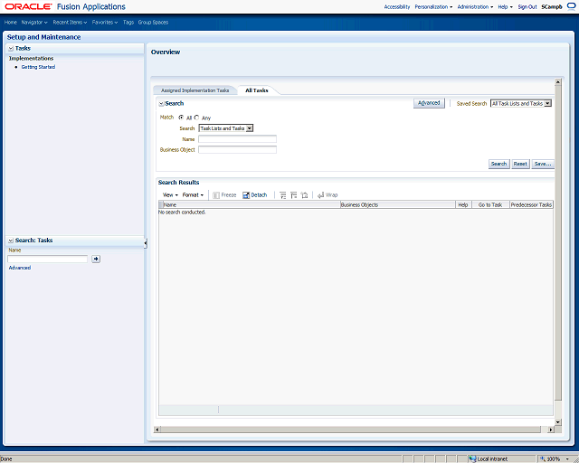579x463 pixels.
Task: Open the Administration menu
Action: pos(475,6)
